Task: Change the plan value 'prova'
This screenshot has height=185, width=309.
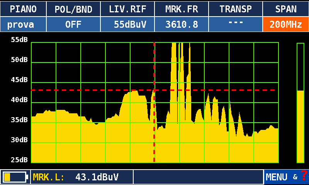Action: pos(23,24)
